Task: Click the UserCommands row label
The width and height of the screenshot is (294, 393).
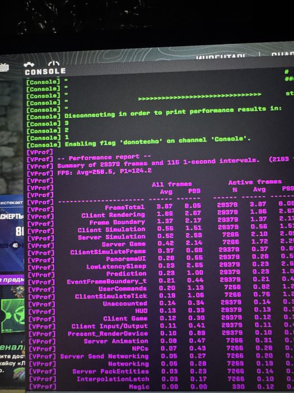Action: [123, 289]
